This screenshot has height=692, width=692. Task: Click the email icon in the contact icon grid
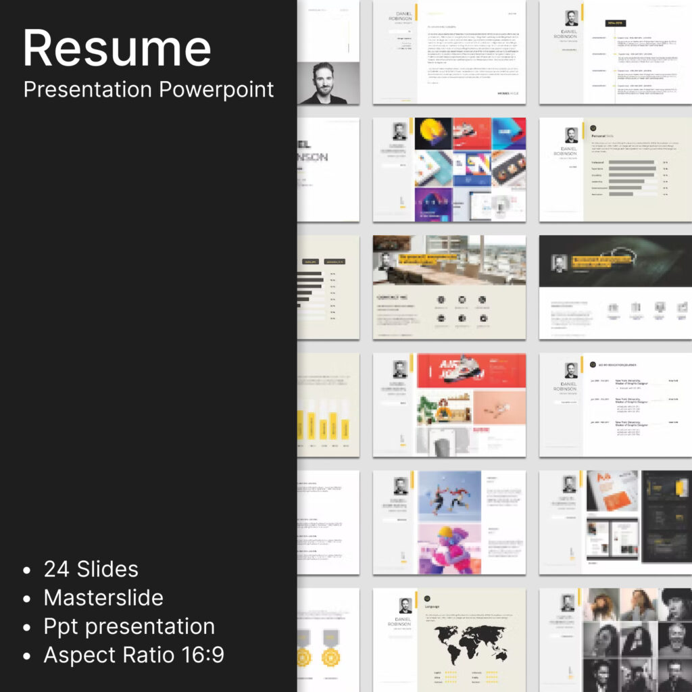click(462, 300)
